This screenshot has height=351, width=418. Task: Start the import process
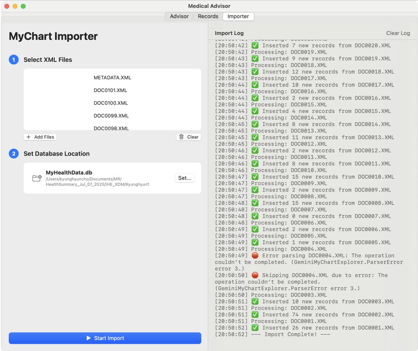click(x=105, y=338)
